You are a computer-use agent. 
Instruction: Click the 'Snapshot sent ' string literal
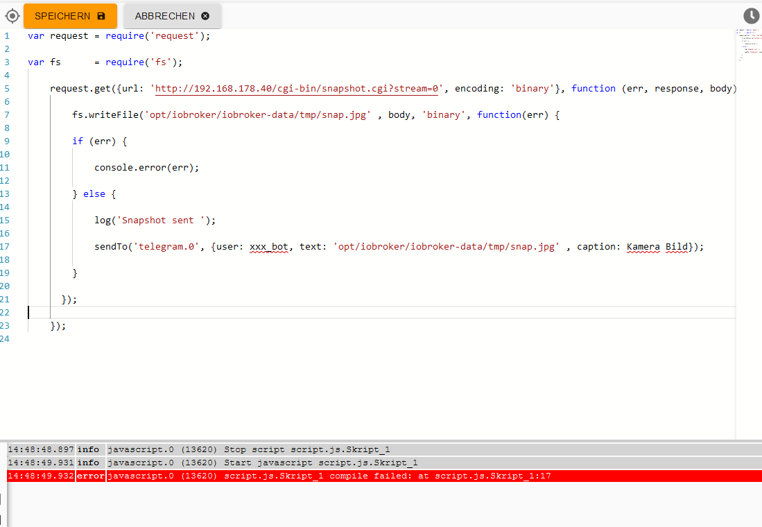click(160, 221)
